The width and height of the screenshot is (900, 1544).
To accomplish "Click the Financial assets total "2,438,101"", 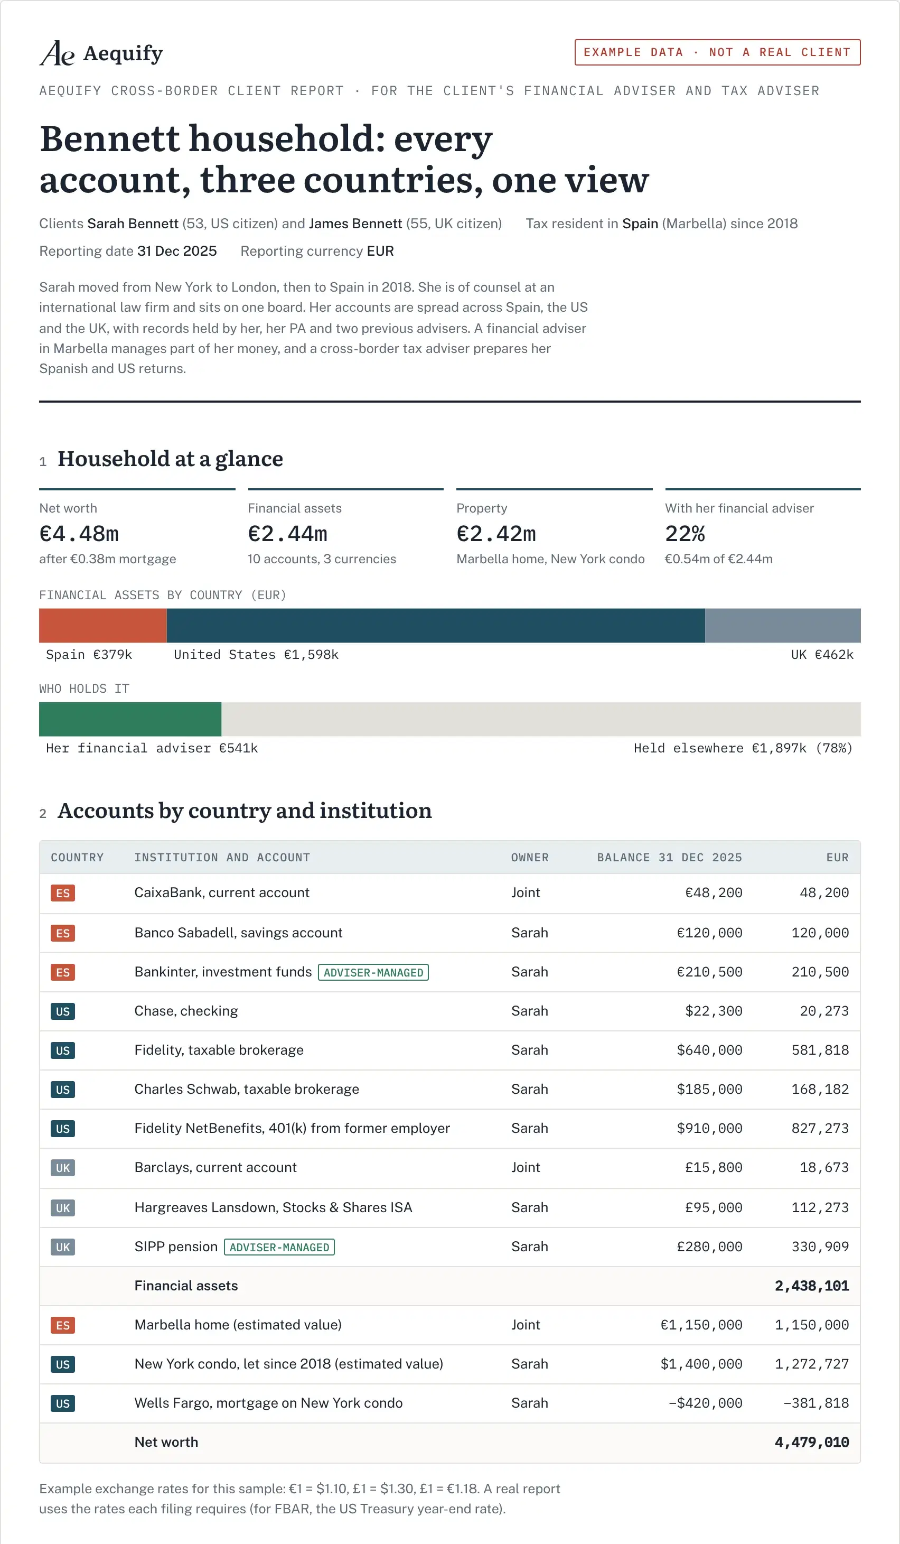I will (x=812, y=1286).
